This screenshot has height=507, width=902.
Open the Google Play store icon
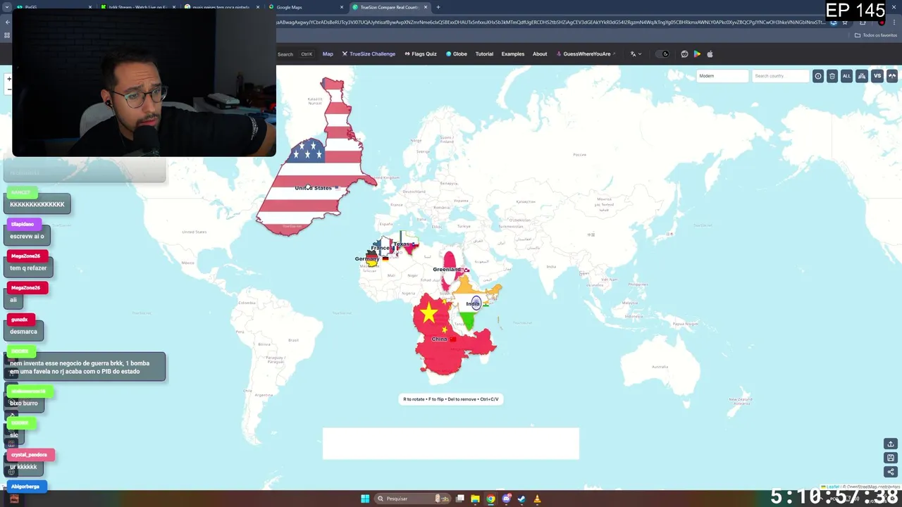pyautogui.click(x=697, y=54)
